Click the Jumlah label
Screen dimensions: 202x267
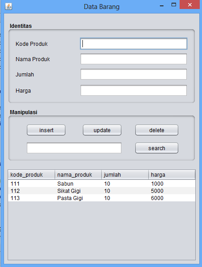point(25,75)
